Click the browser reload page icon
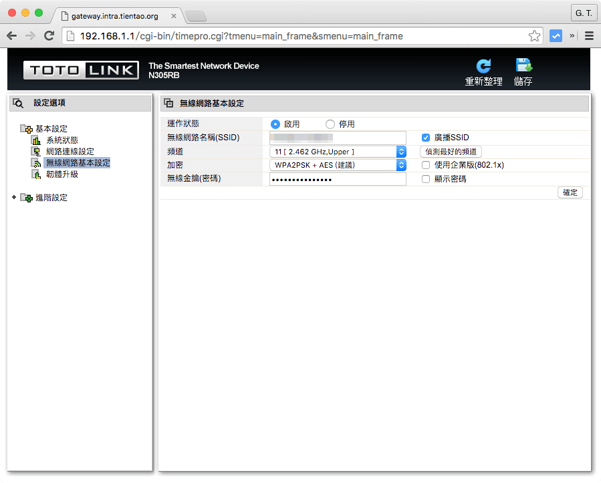This screenshot has height=483, width=601. [49, 36]
